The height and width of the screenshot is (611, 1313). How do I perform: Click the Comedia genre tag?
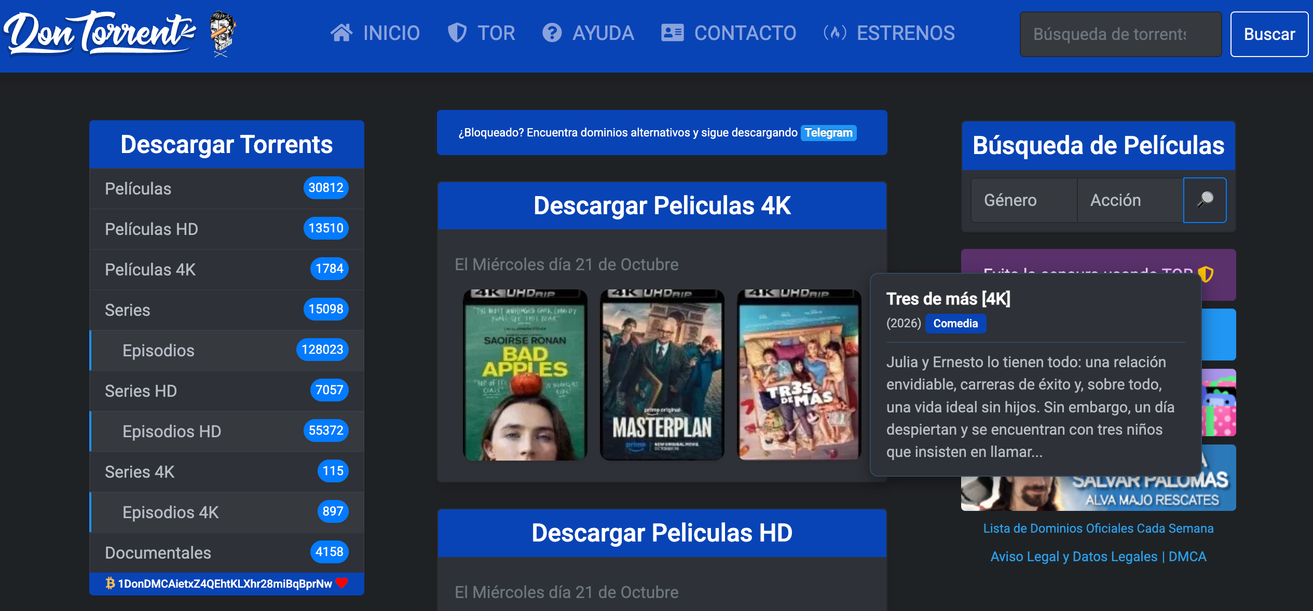point(955,324)
